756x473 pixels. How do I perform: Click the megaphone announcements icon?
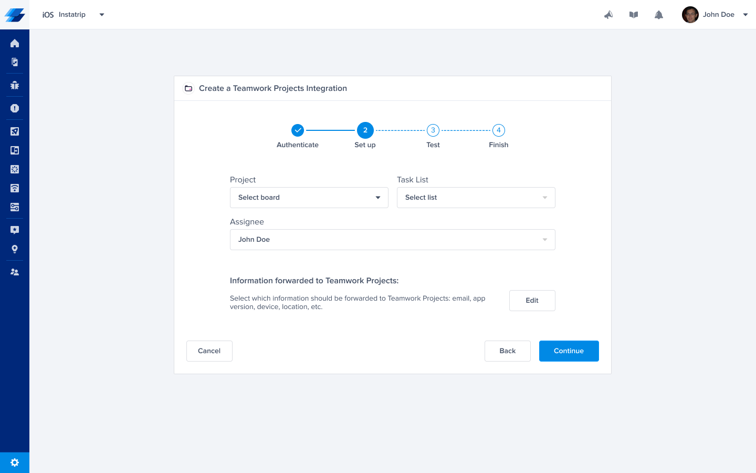point(608,15)
